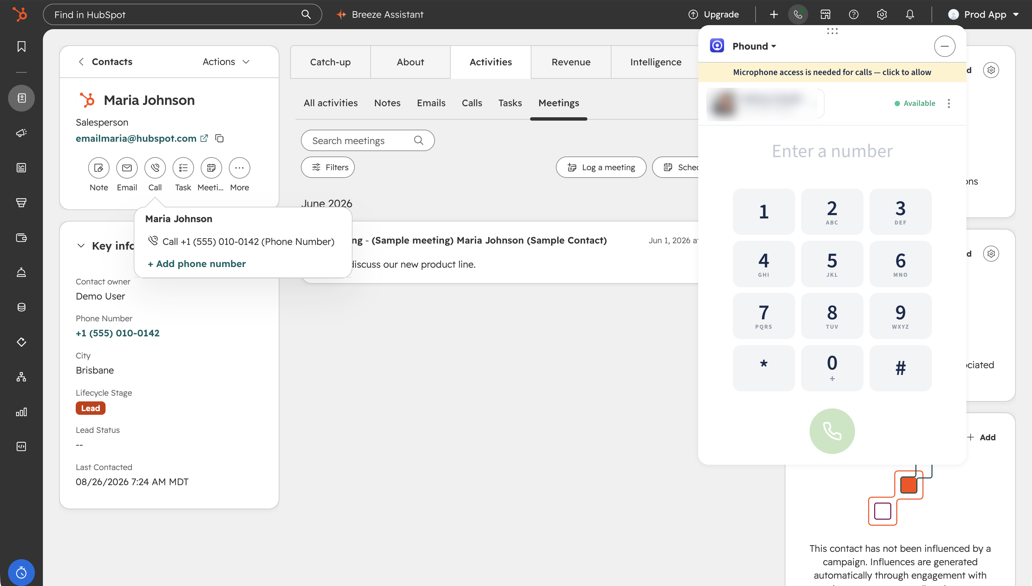Open the Bookmarks icon in left sidebar
This screenshot has height=586, width=1032.
point(21,46)
